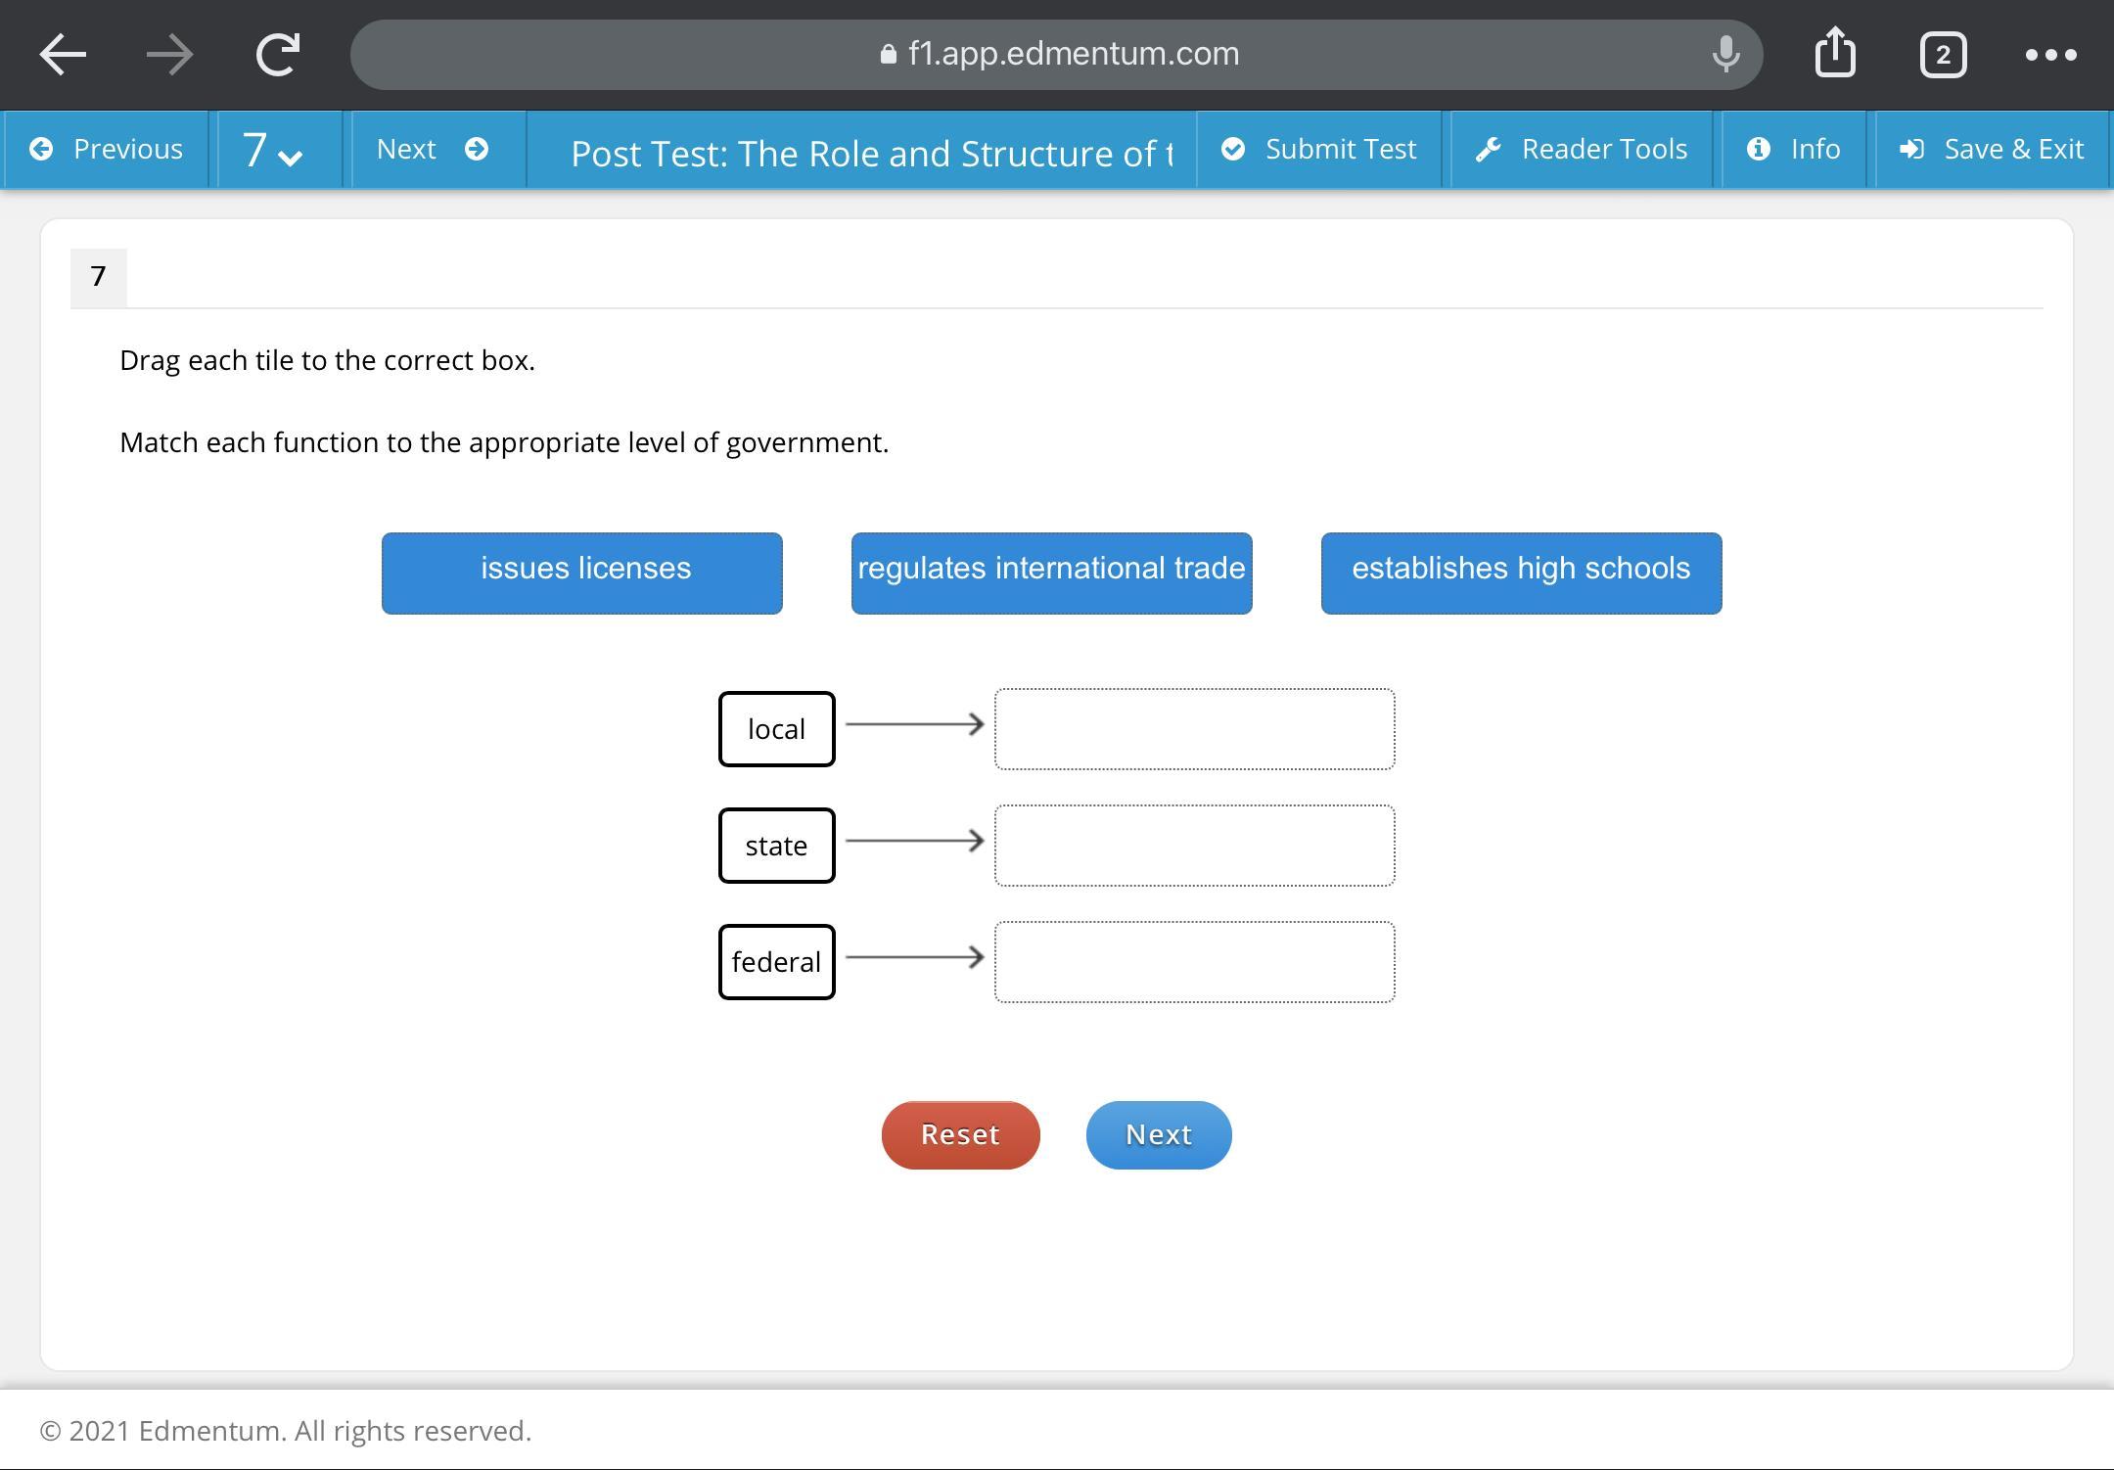Click Submit Test
2114x1470 pixels.
tap(1318, 149)
